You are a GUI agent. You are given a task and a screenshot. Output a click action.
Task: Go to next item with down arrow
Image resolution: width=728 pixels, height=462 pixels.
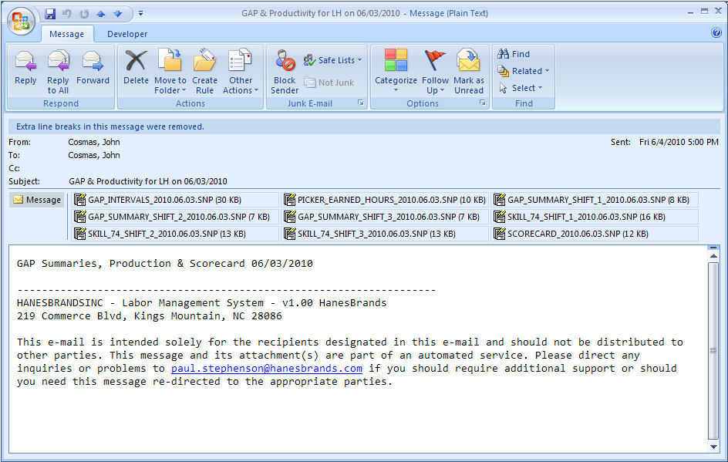point(118,14)
